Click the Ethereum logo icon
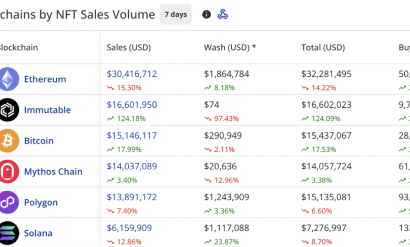 click(8, 79)
